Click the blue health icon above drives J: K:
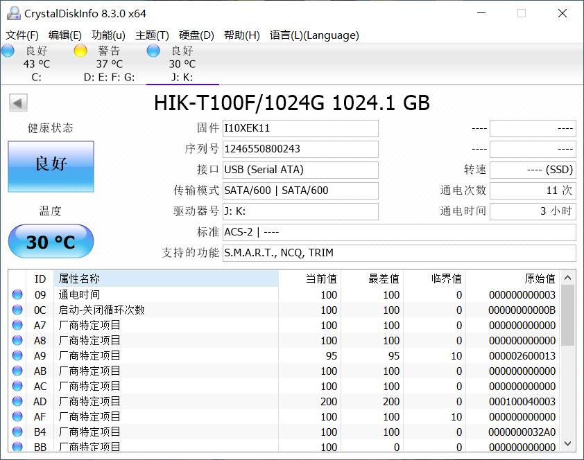The height and width of the screenshot is (460, 584). [152, 50]
